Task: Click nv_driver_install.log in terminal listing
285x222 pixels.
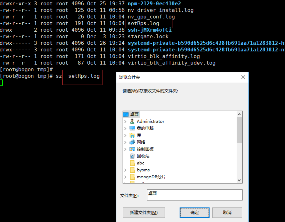Action: [161, 10]
